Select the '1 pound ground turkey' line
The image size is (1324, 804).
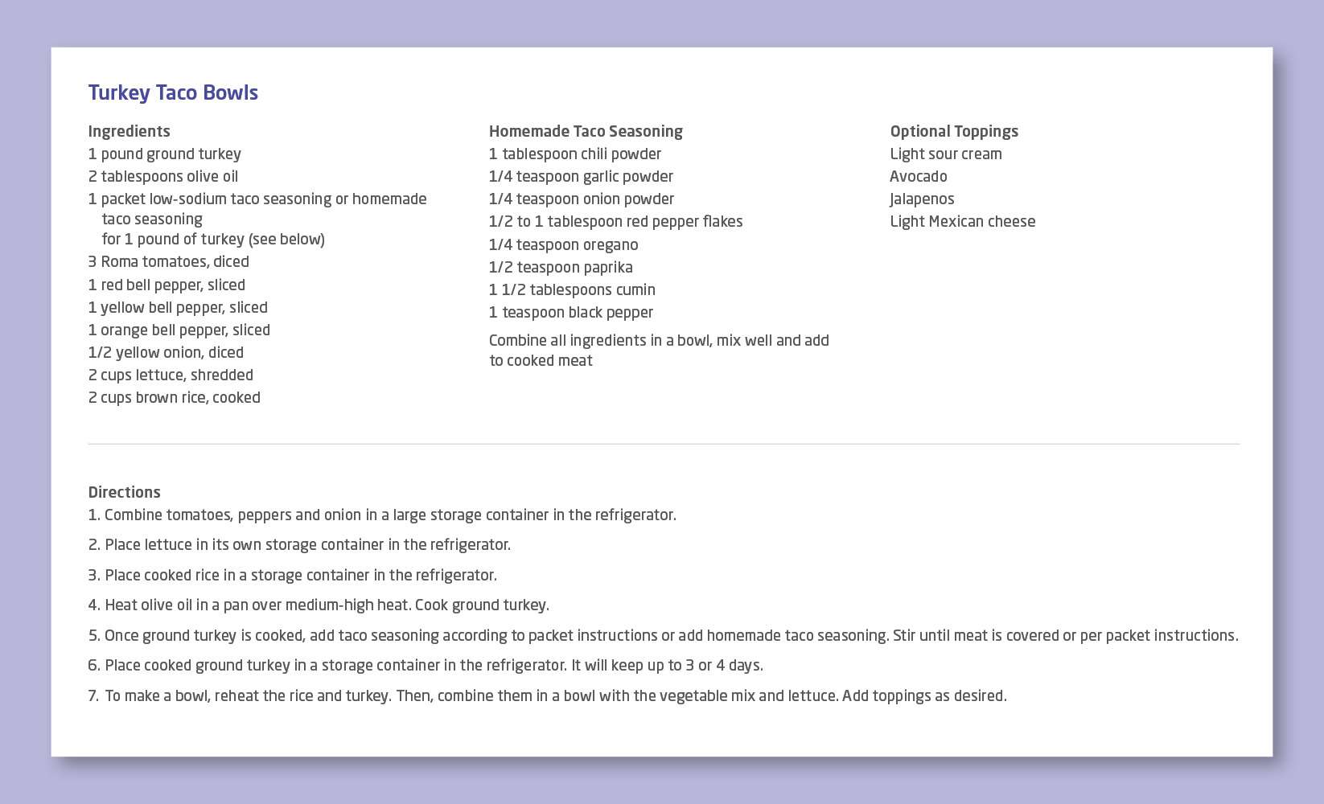[x=164, y=154]
